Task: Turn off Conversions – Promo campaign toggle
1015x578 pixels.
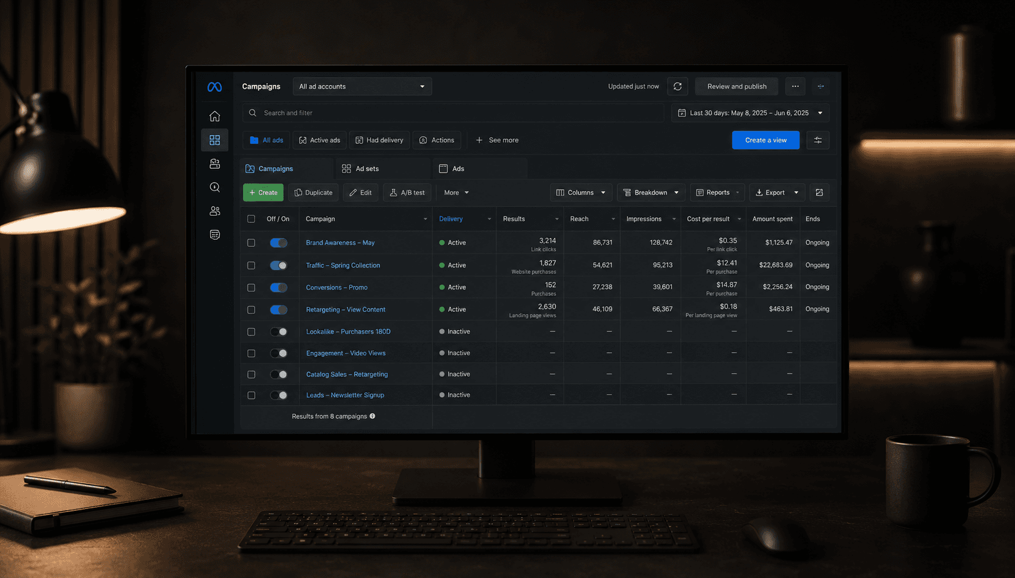Action: 278,287
